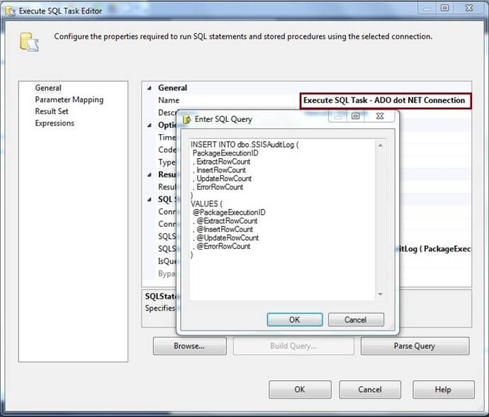
Task: Click OK in Execute SQL Task Editor
Action: tap(300, 389)
